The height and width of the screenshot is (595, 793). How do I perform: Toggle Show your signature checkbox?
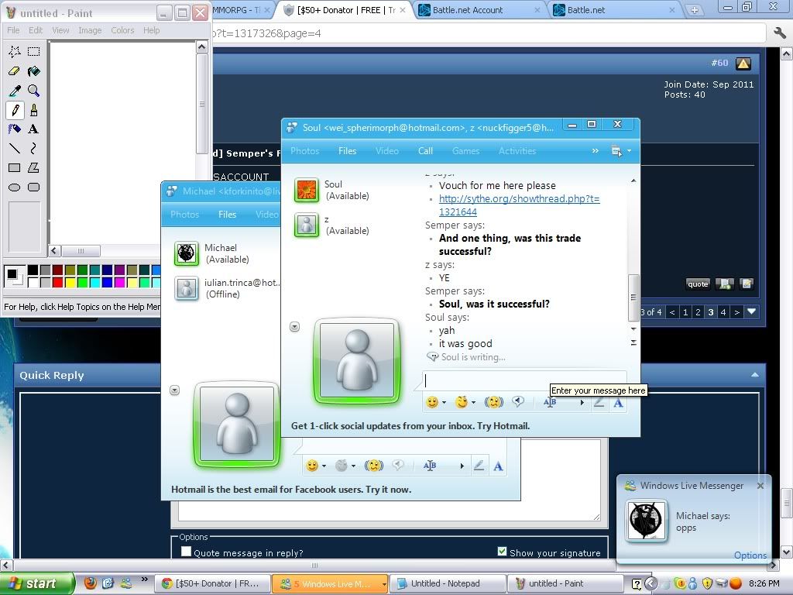502,552
